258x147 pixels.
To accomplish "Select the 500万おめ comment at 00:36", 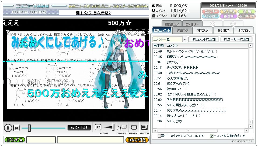I will coord(201,121).
